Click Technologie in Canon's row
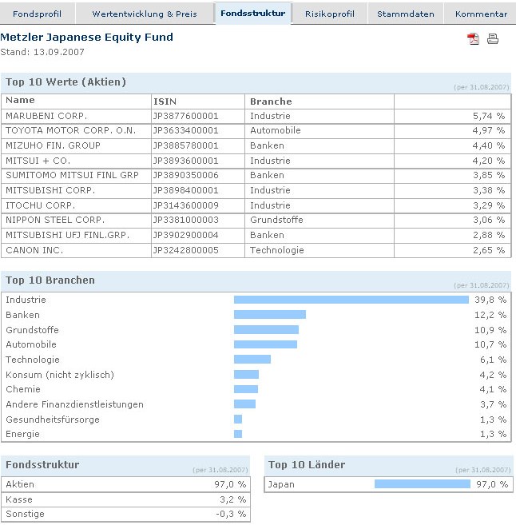 click(x=277, y=250)
